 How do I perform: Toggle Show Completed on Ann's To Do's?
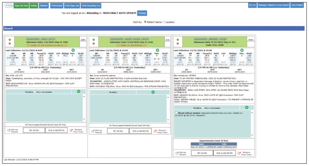[35, 92]
